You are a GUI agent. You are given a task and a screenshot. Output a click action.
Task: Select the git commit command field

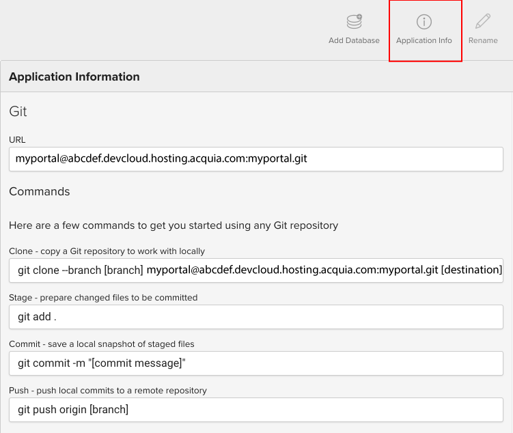coord(256,363)
